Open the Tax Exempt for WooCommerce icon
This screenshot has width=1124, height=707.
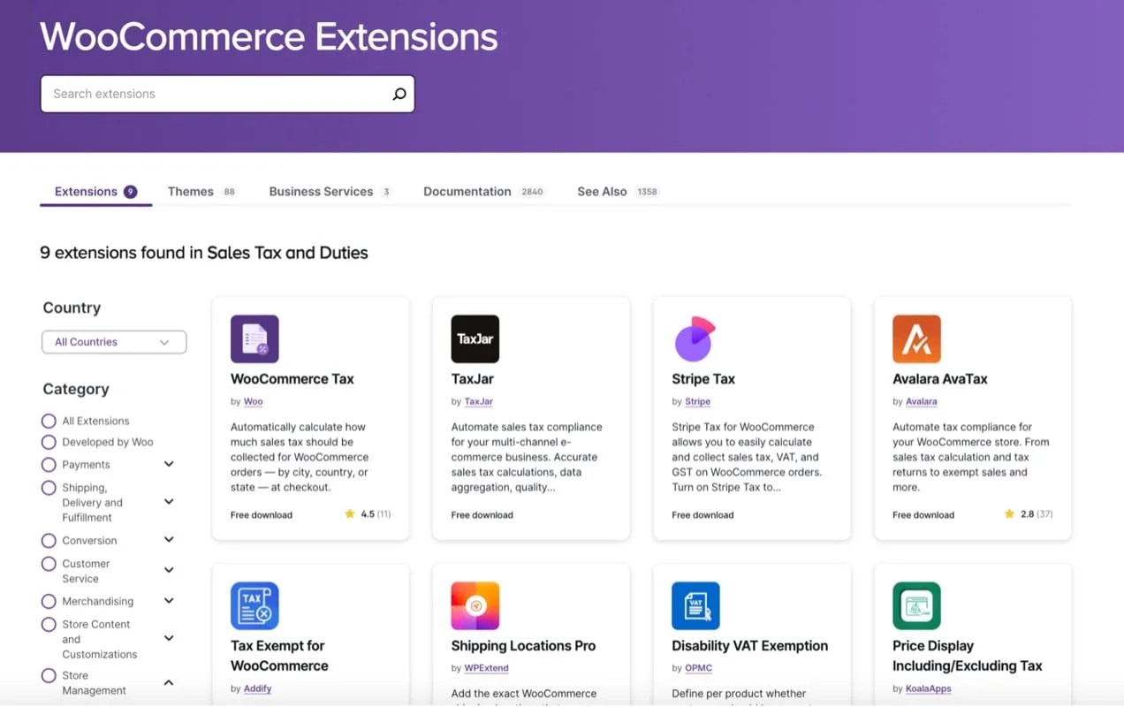(254, 605)
